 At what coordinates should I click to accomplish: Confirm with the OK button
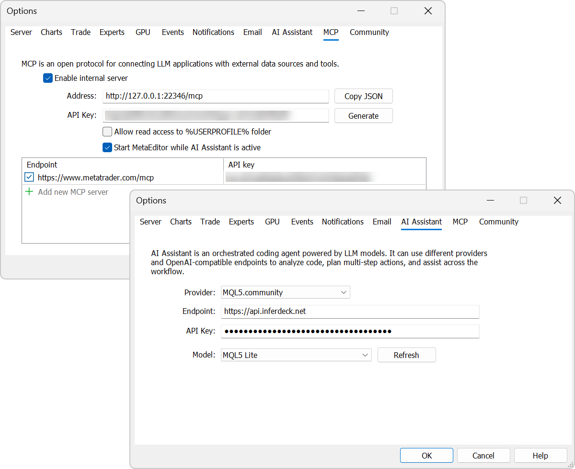click(426, 456)
